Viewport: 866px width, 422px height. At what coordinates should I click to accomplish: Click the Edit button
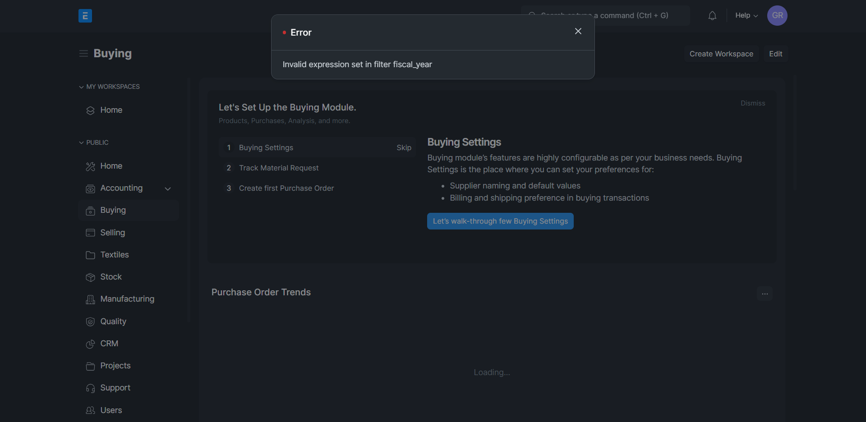click(x=775, y=54)
